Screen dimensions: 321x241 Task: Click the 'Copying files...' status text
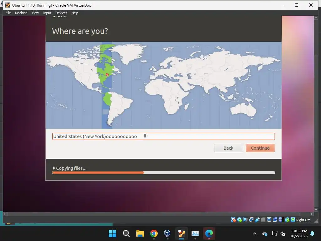tap(71, 168)
